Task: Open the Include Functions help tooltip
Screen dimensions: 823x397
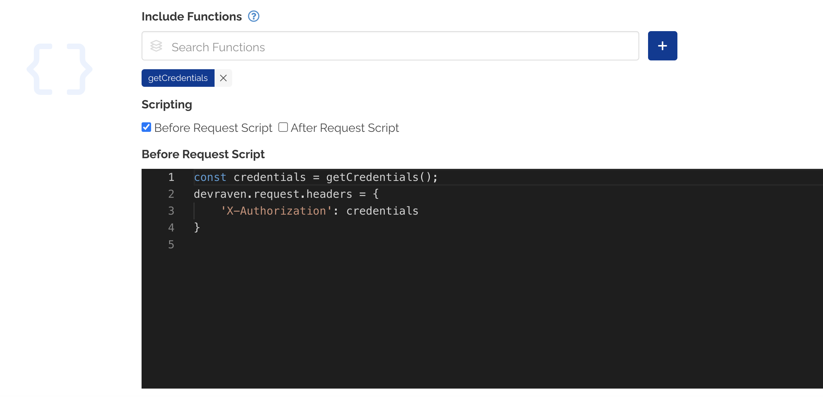Action: tap(253, 16)
